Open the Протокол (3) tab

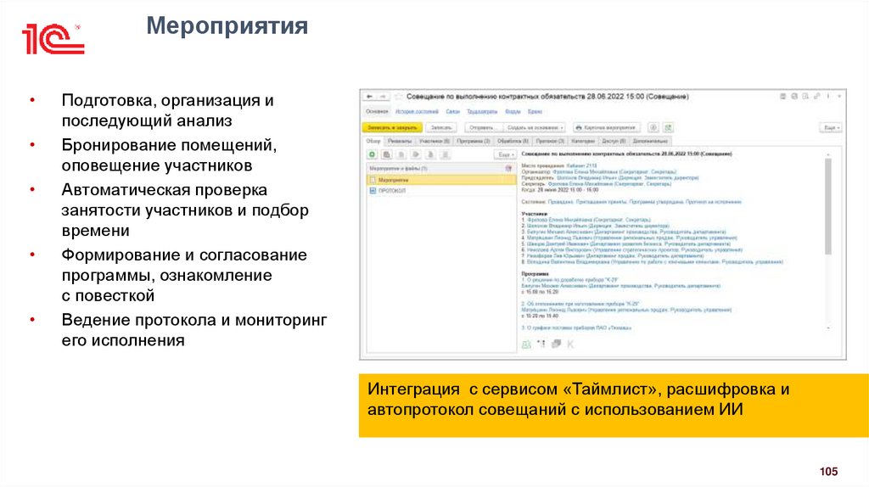click(x=550, y=142)
